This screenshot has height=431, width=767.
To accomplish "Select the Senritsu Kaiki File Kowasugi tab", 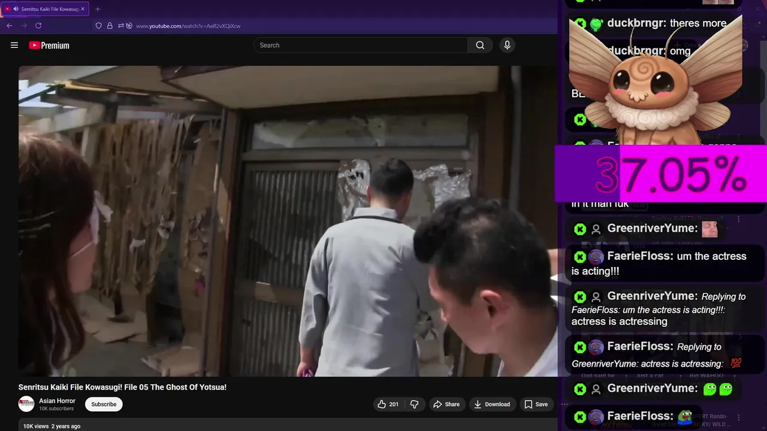I will 46,9.
